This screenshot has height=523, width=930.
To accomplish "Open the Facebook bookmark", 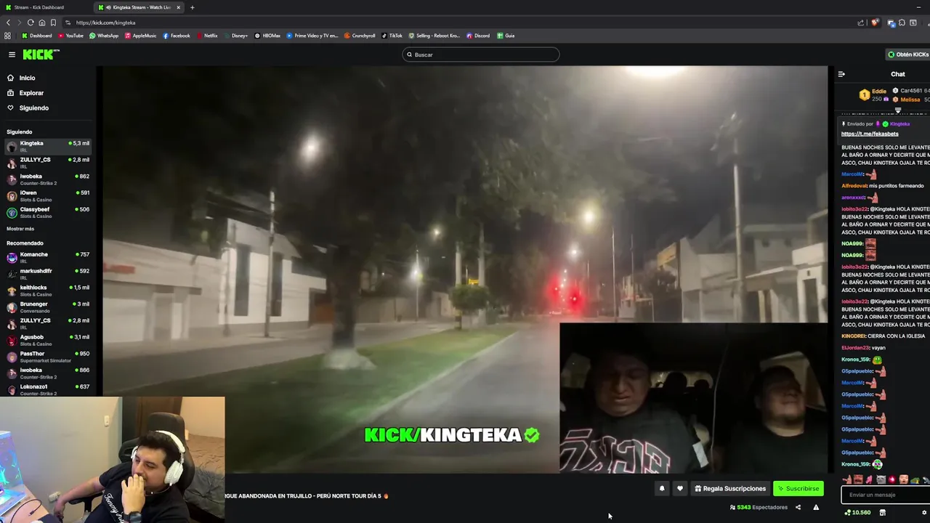I will pos(177,36).
